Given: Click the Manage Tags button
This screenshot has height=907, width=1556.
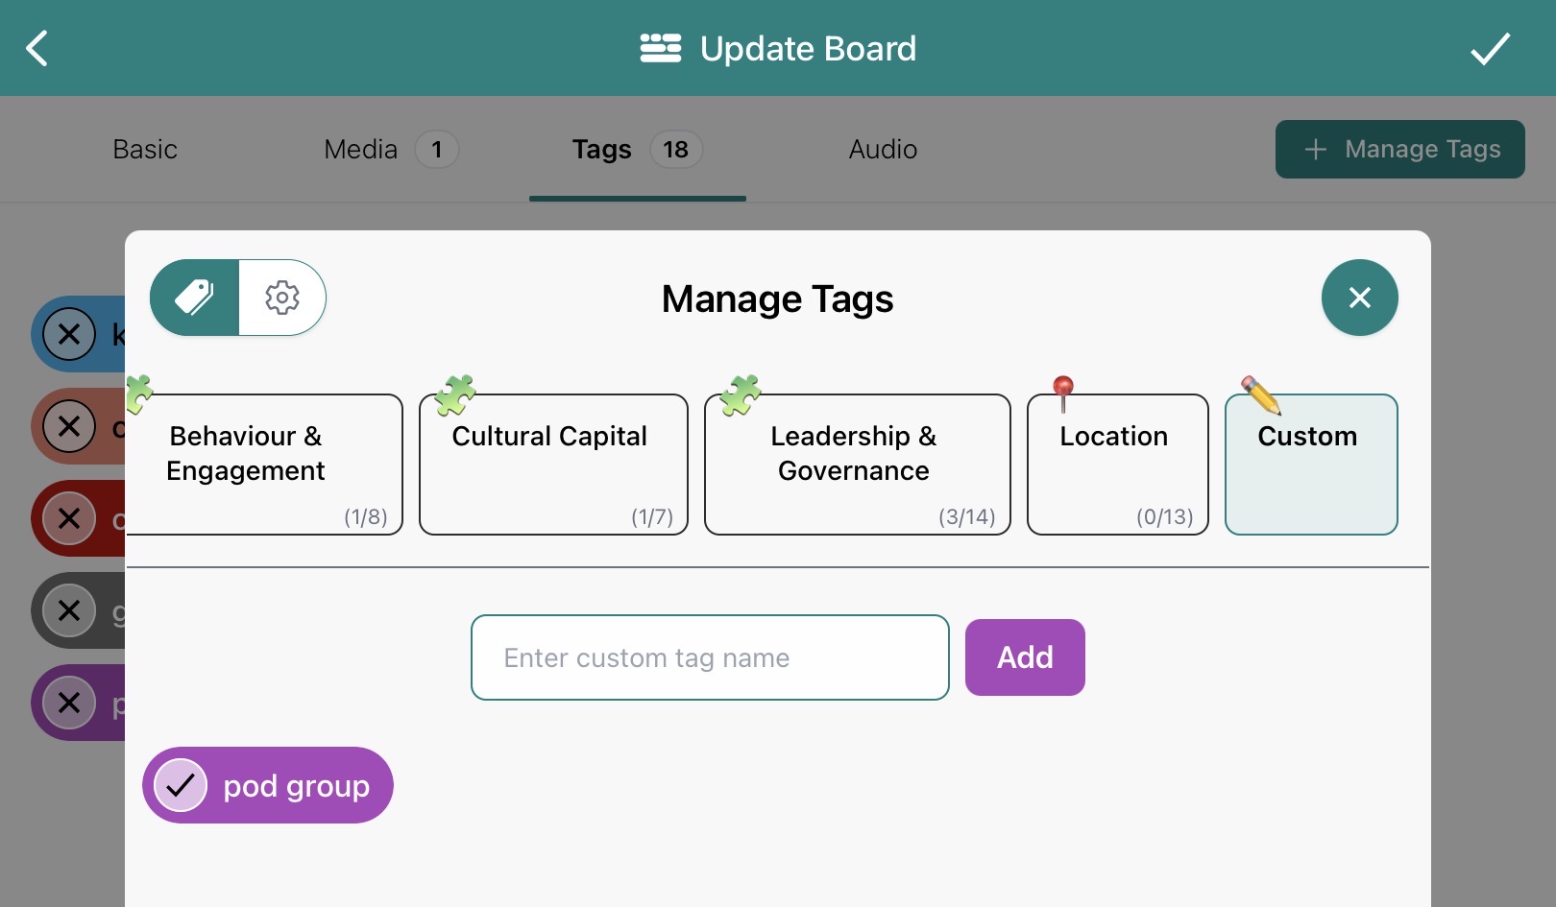Looking at the screenshot, I should pos(1399,149).
